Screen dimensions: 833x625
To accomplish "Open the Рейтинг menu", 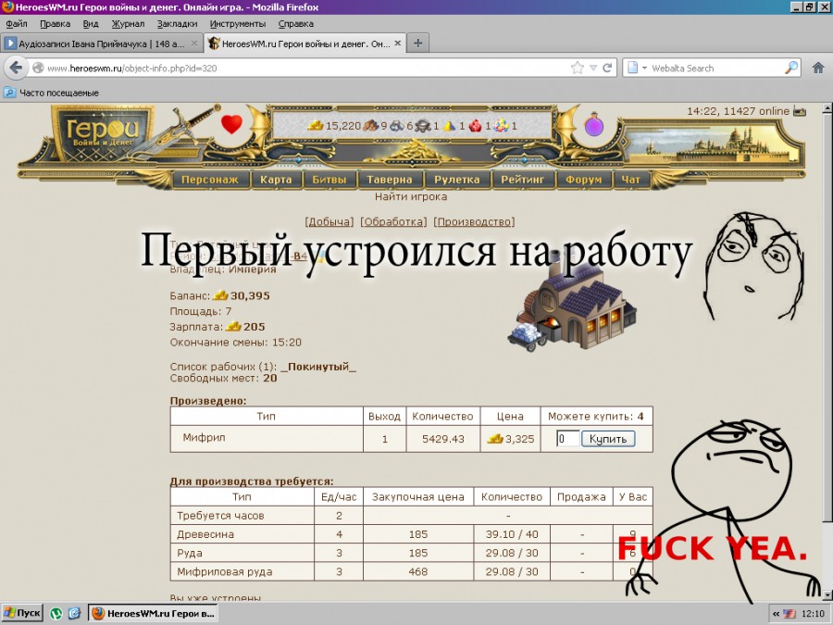I will click(522, 180).
